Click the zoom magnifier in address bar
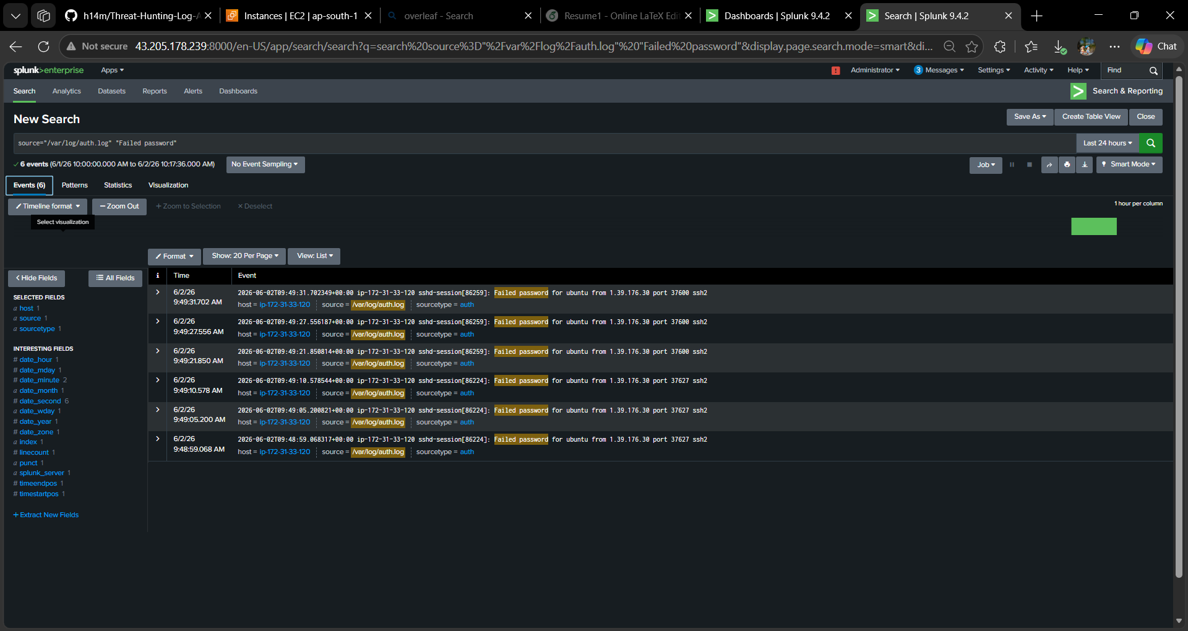Screen dimensions: 1188x631 pos(949,46)
